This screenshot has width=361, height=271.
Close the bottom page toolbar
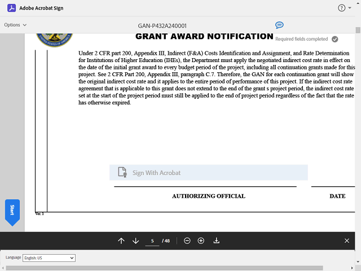[x=347, y=241]
